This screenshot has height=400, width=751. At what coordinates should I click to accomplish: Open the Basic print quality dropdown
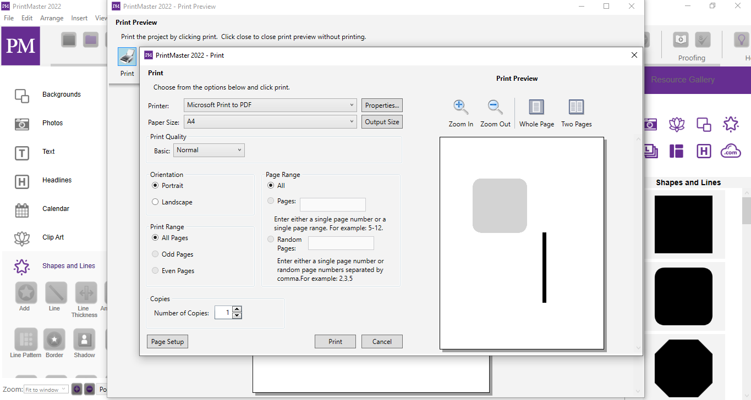tap(209, 150)
